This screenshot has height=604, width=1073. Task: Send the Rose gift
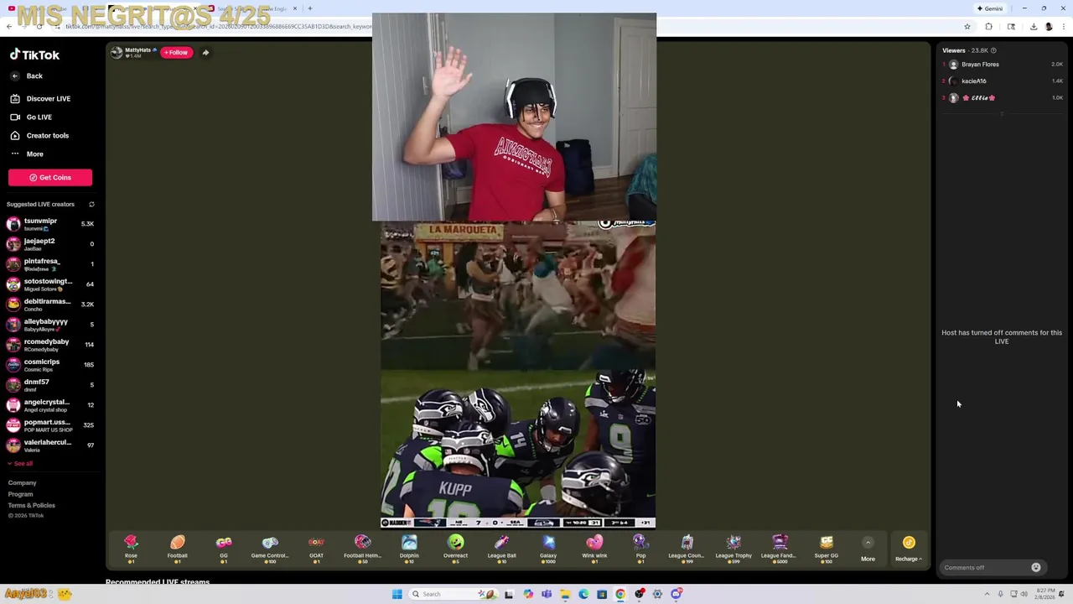click(131, 549)
